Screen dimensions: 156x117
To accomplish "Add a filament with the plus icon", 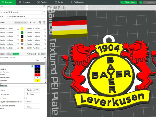I will click(31, 22).
